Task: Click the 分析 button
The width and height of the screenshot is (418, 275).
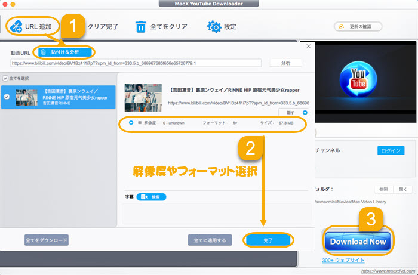Action: (x=285, y=63)
